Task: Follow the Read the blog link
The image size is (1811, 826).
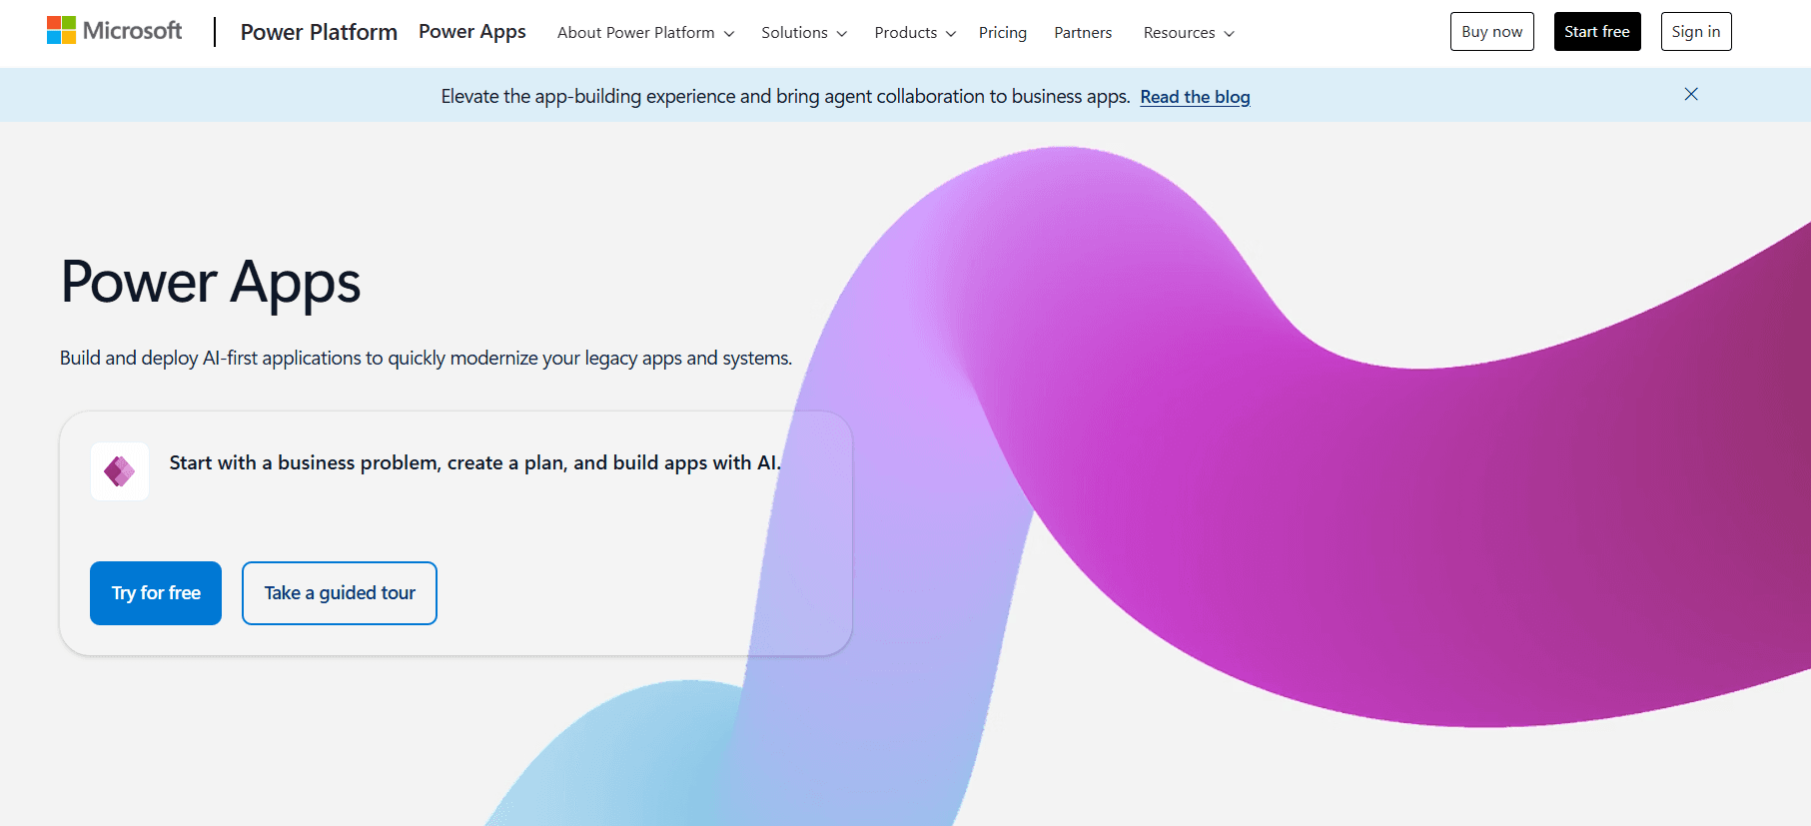Action: [1195, 97]
